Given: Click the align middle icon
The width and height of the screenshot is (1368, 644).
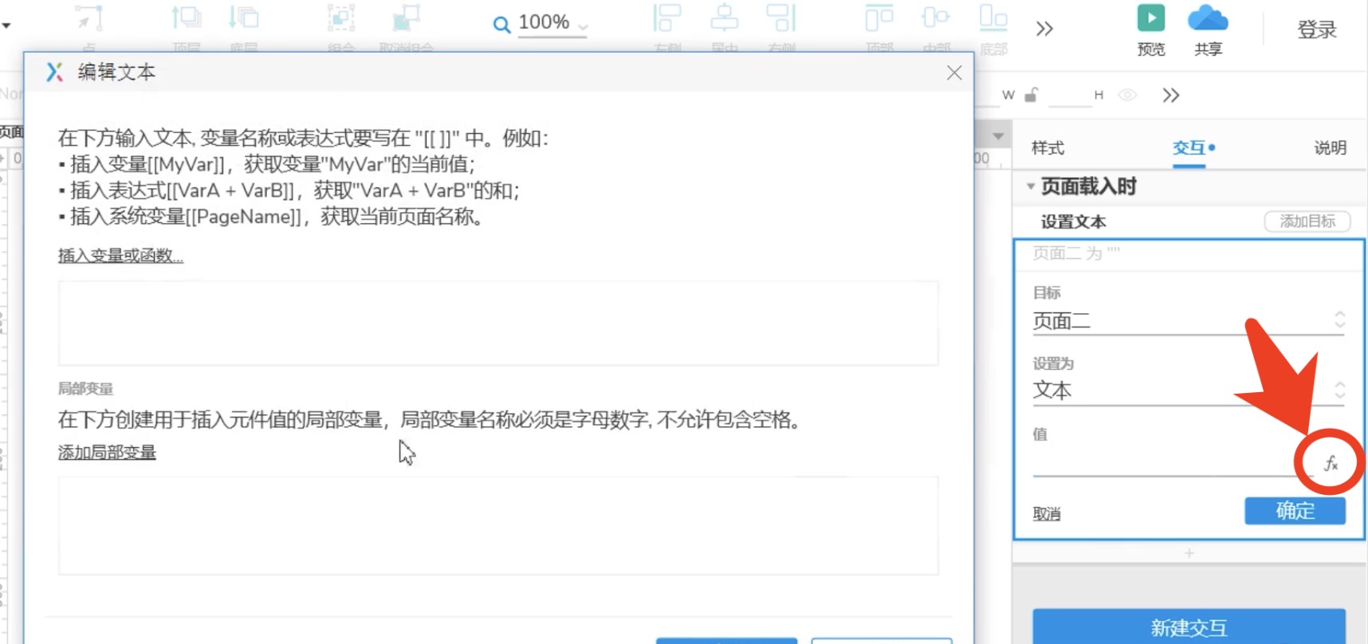Looking at the screenshot, I should coord(936,18).
